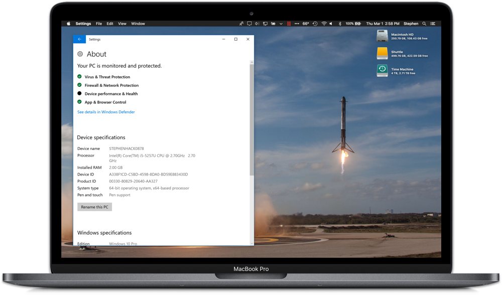The width and height of the screenshot is (502, 295).
Task: Open Spotlight search magnifier icon
Action: (424, 24)
